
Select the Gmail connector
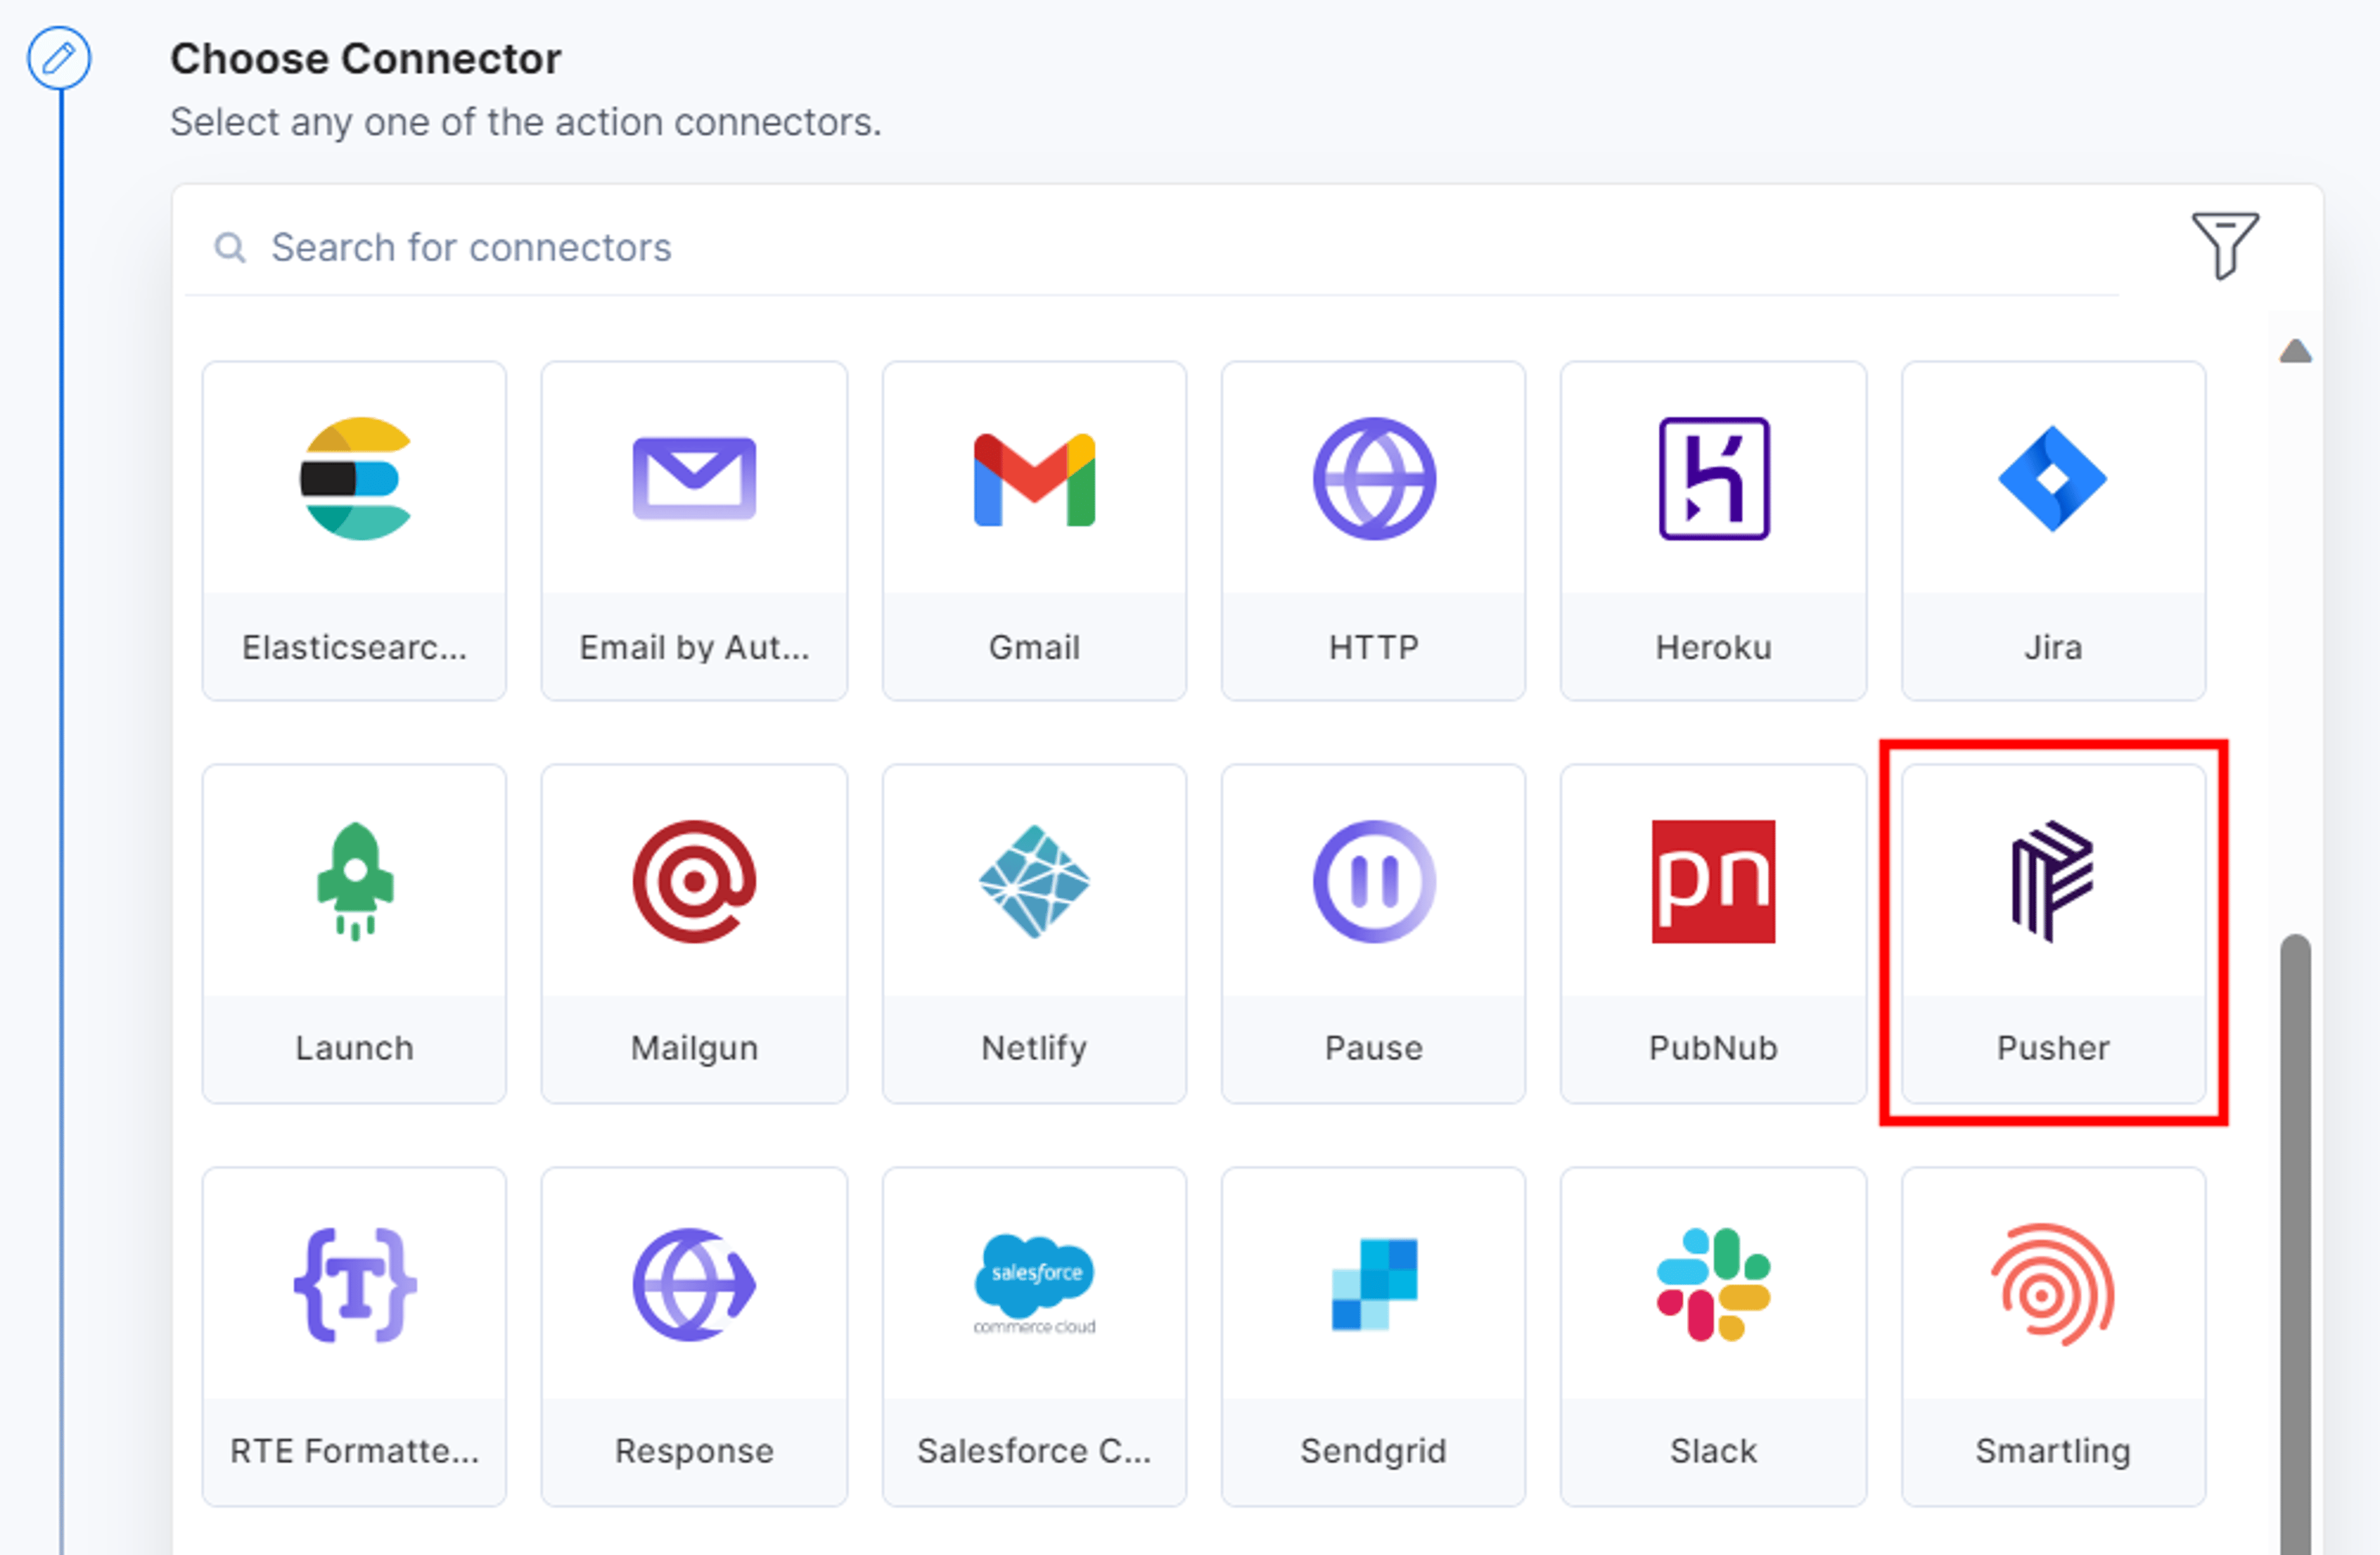(x=1034, y=531)
